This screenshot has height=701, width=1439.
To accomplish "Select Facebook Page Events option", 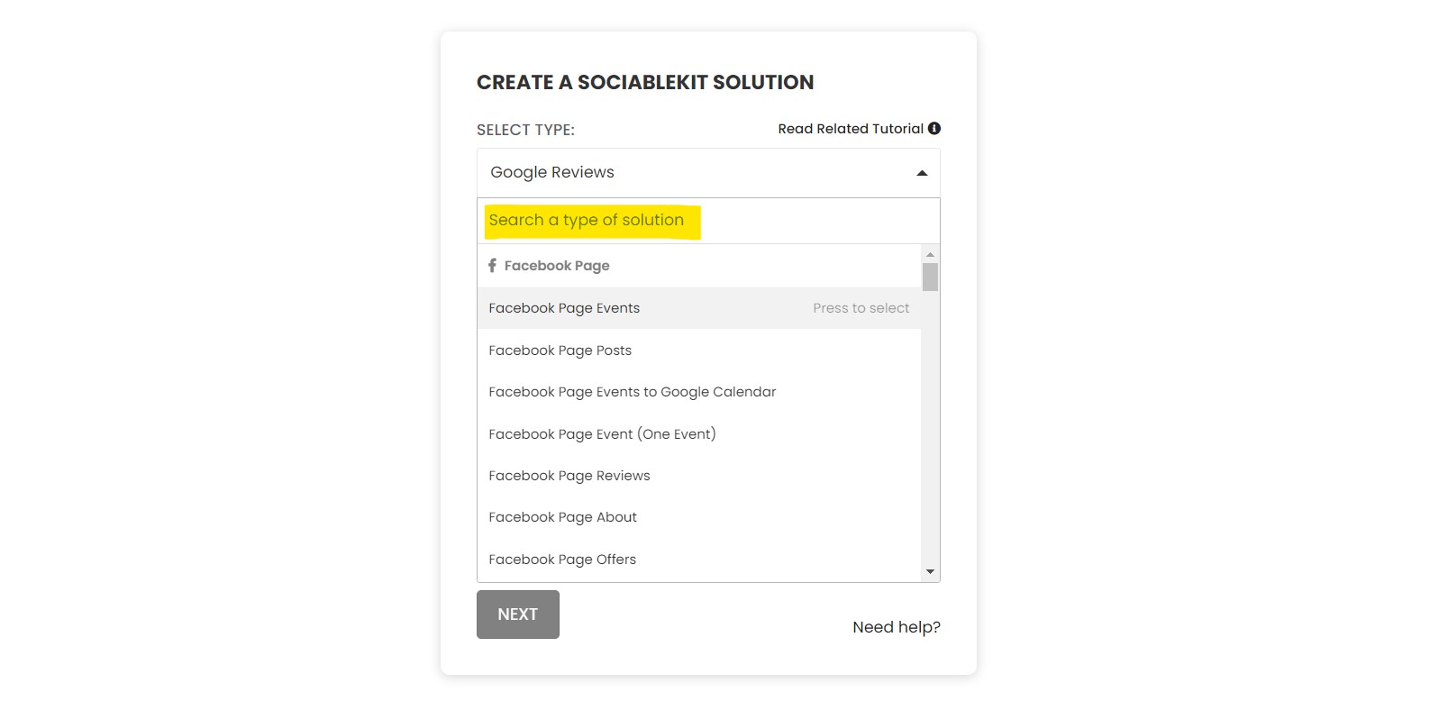I will click(x=699, y=308).
